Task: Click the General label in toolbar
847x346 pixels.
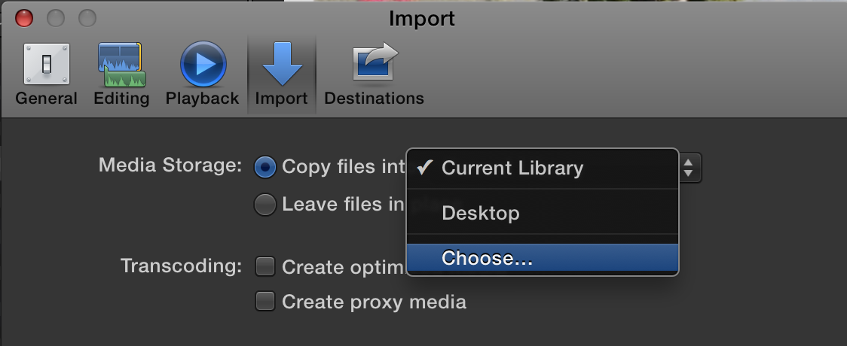Action: 47,99
